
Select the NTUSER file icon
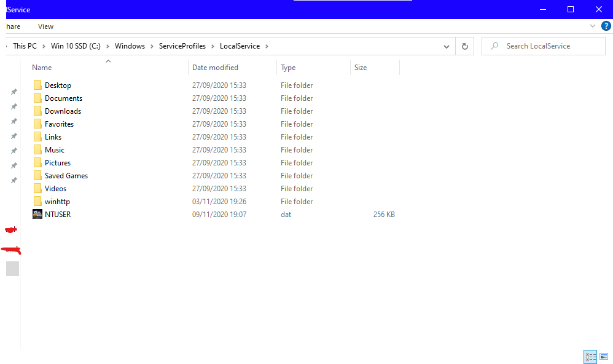[37, 214]
